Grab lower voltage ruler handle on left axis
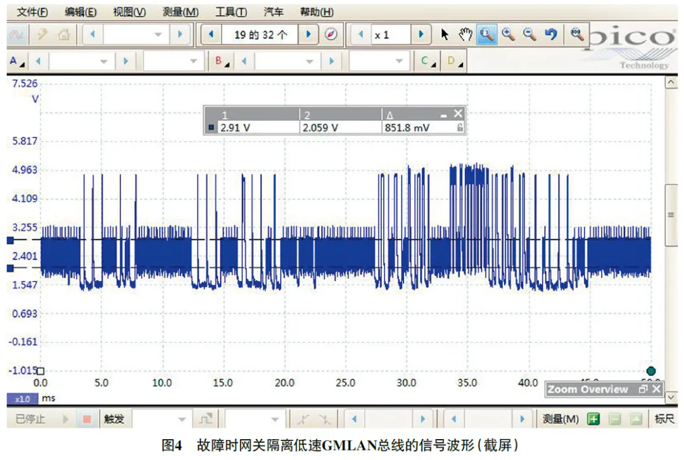The image size is (684, 460). click(11, 268)
